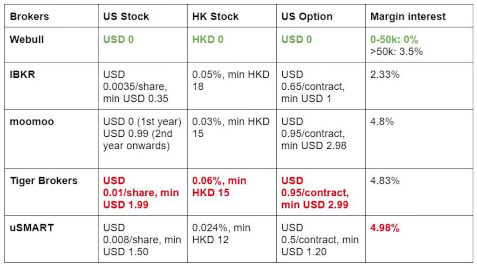This screenshot has height=266, width=477.
Task: Select the HK Stock header cell
Action: [x=215, y=17]
